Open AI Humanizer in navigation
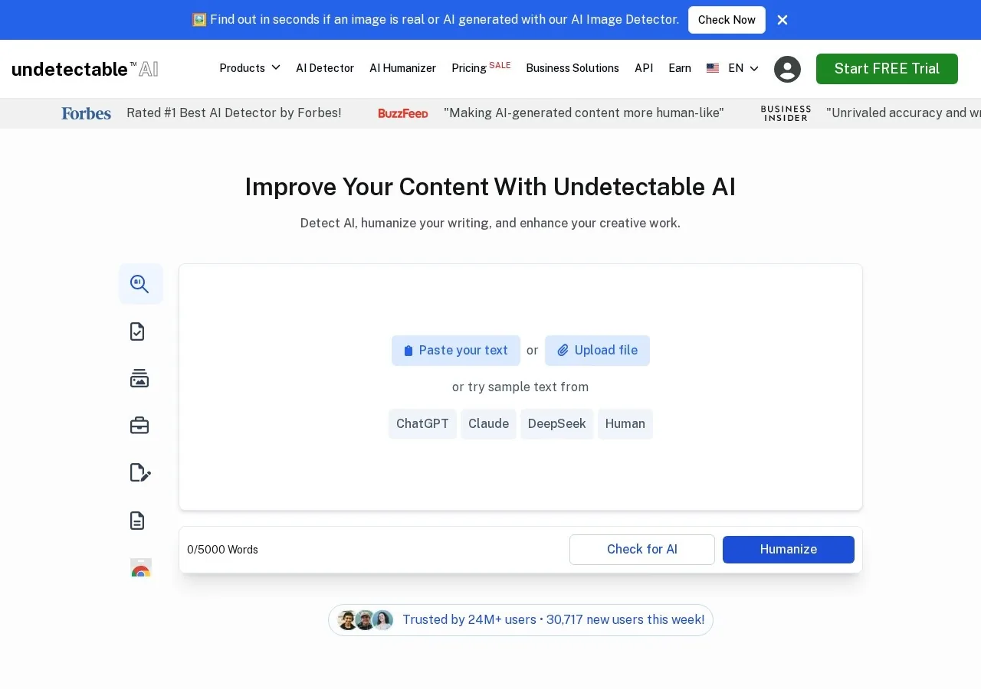 pyautogui.click(x=402, y=68)
